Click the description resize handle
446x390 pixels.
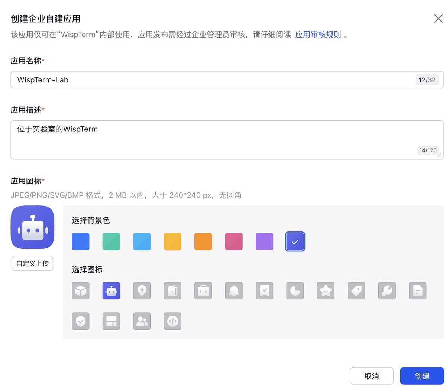pyautogui.click(x=440, y=155)
